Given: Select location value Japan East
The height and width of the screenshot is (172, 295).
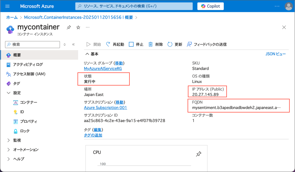Looking at the screenshot, I should click(94, 95).
